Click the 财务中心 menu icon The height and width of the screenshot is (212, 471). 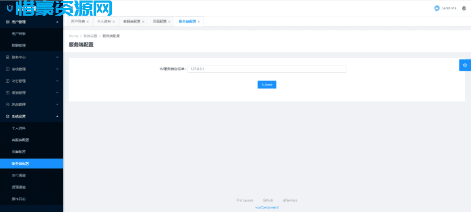pos(8,57)
